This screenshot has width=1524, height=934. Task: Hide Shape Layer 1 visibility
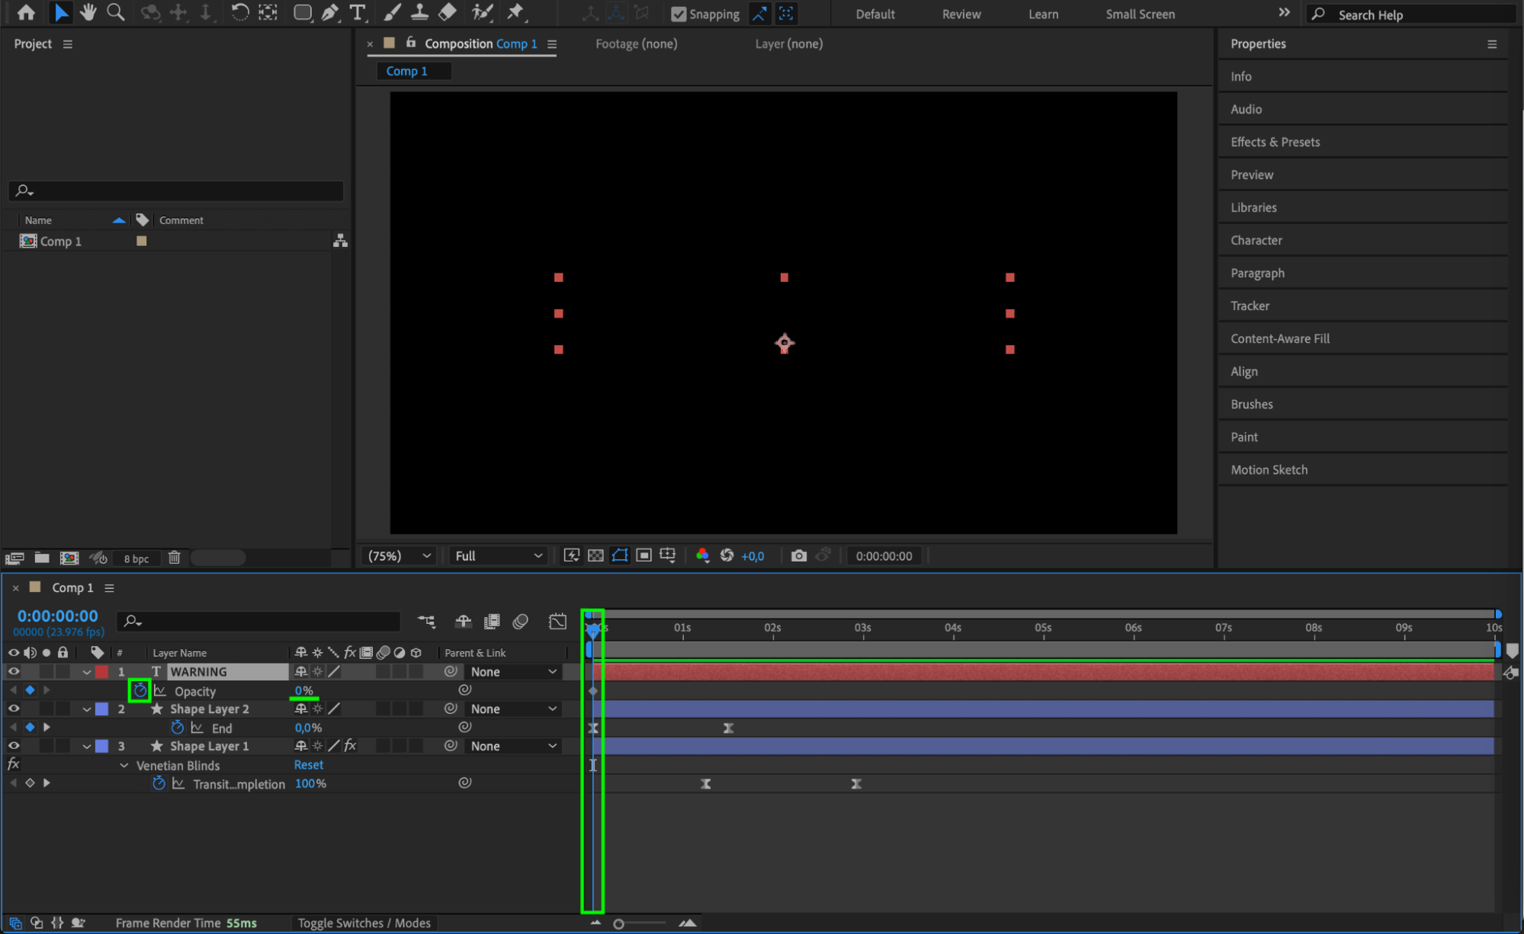14,746
